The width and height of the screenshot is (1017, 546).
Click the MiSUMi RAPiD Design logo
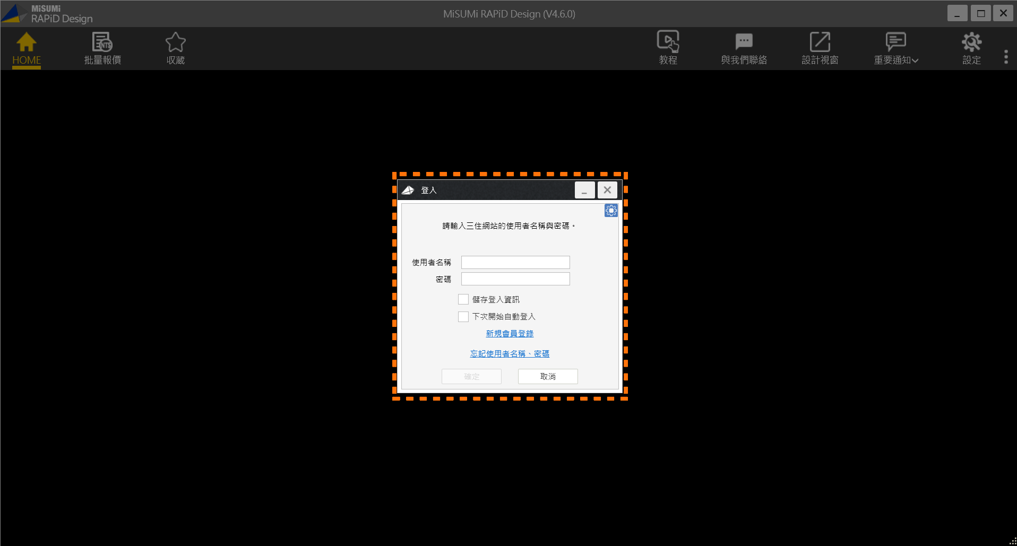pos(47,14)
